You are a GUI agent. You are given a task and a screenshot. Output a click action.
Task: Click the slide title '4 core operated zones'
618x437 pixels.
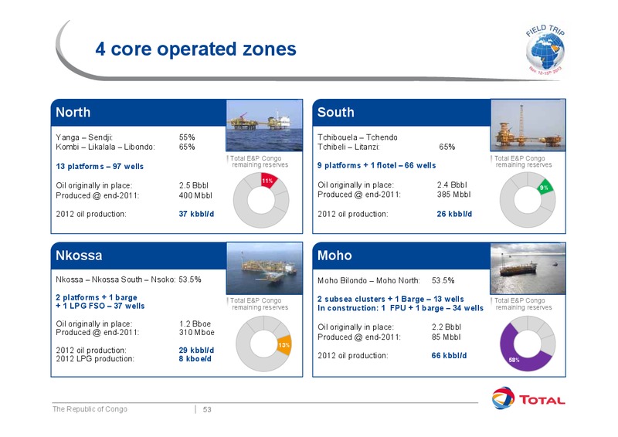[x=195, y=49]
